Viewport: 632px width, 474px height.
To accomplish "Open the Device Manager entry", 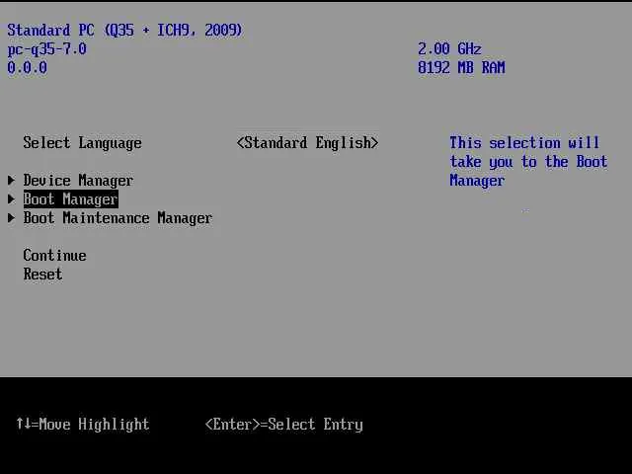I will (78, 181).
